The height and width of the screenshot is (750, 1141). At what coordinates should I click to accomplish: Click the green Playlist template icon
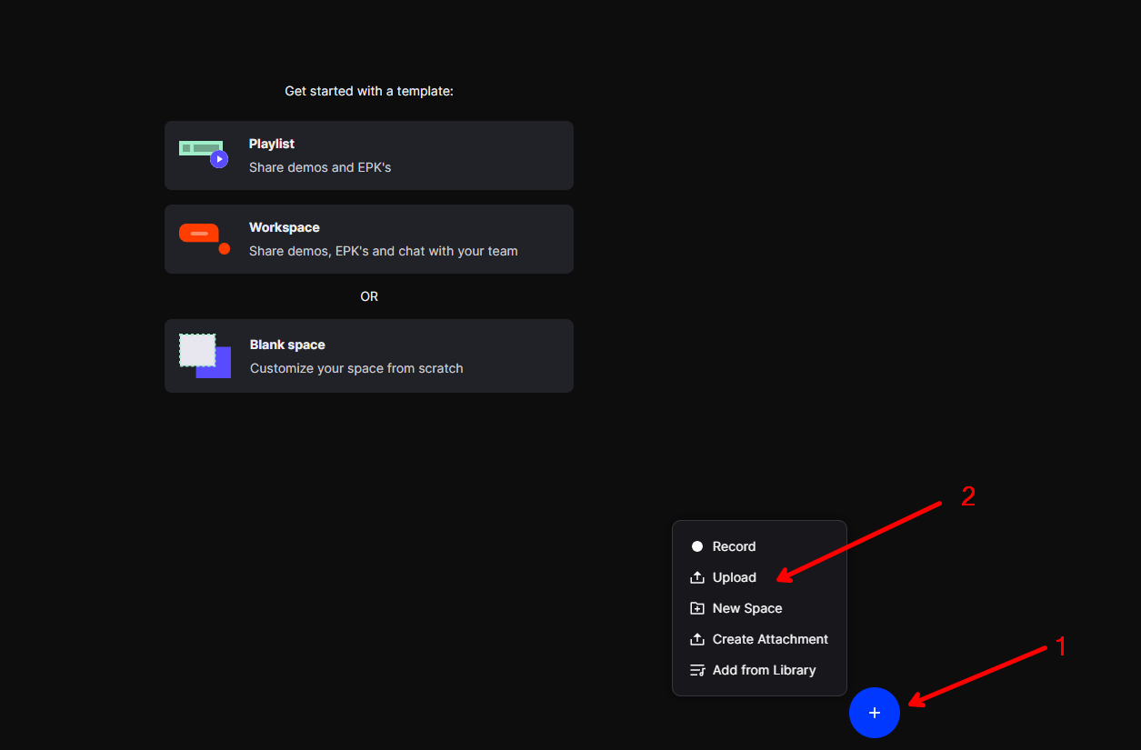204,154
